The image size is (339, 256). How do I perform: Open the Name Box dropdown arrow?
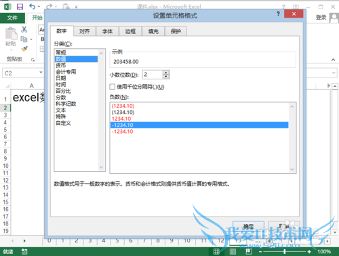tap(41, 73)
